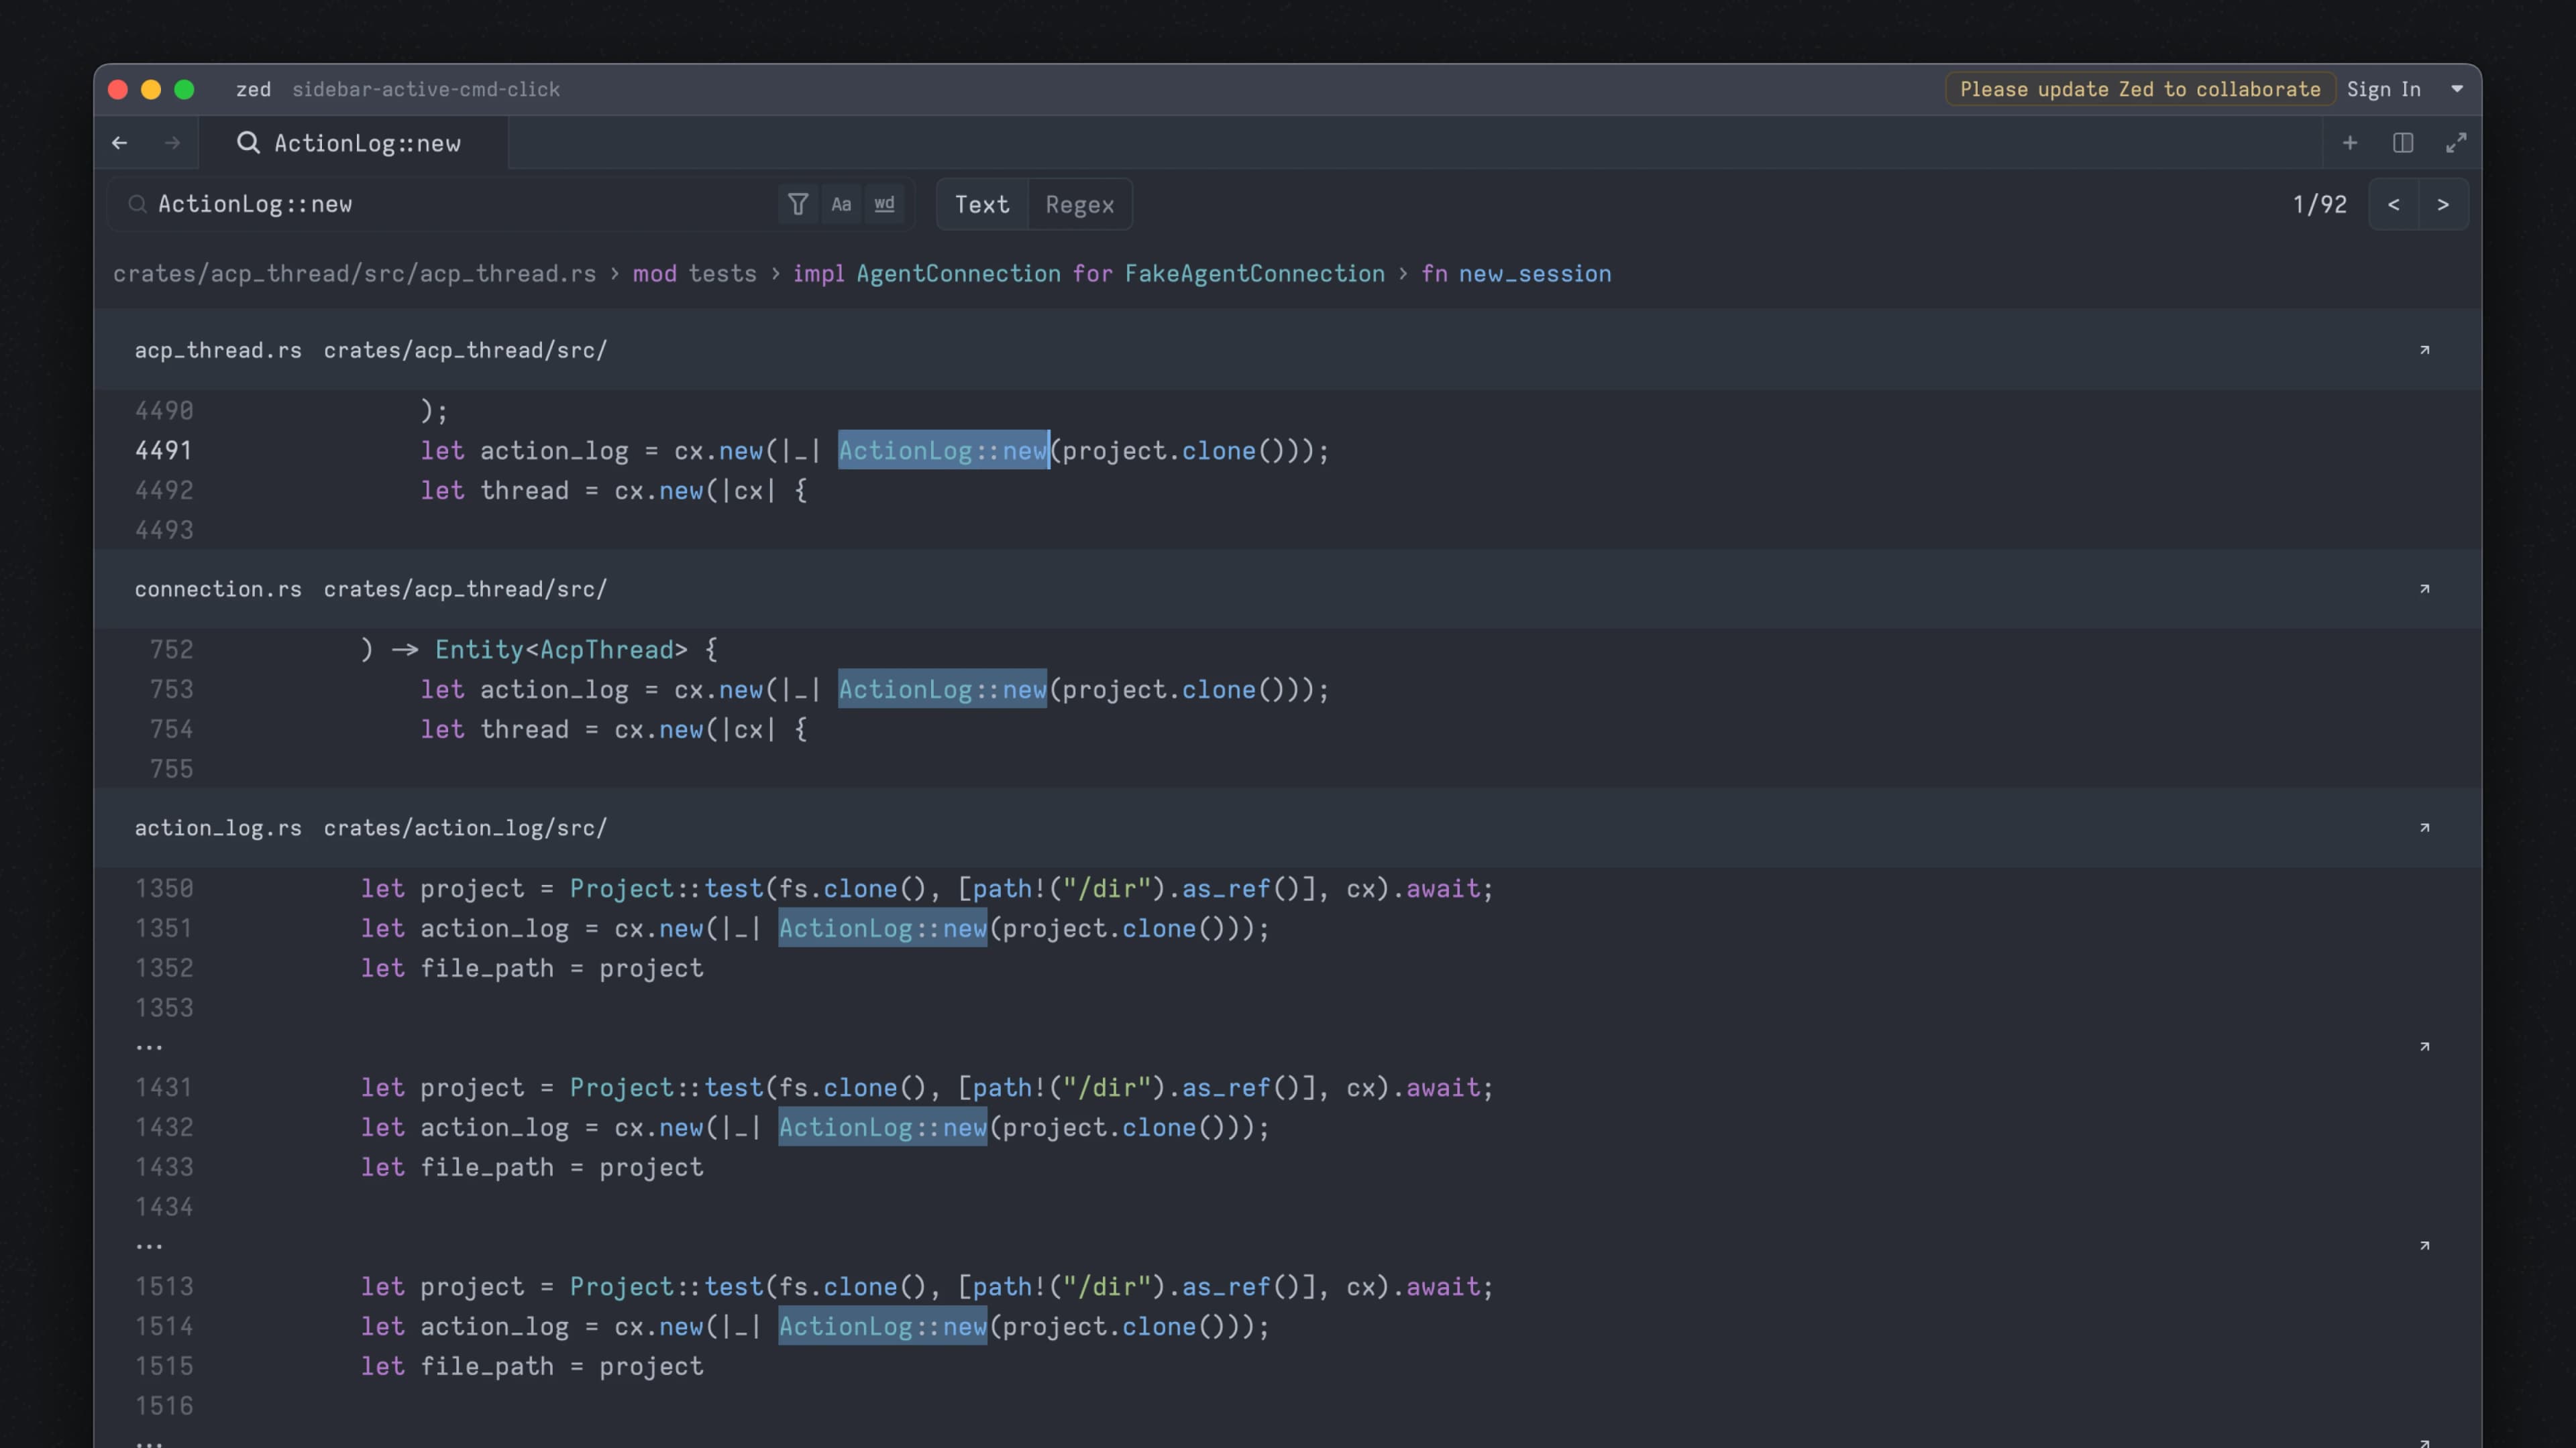
Task: Open the dropdown next to Sign In
Action: pos(2458,89)
